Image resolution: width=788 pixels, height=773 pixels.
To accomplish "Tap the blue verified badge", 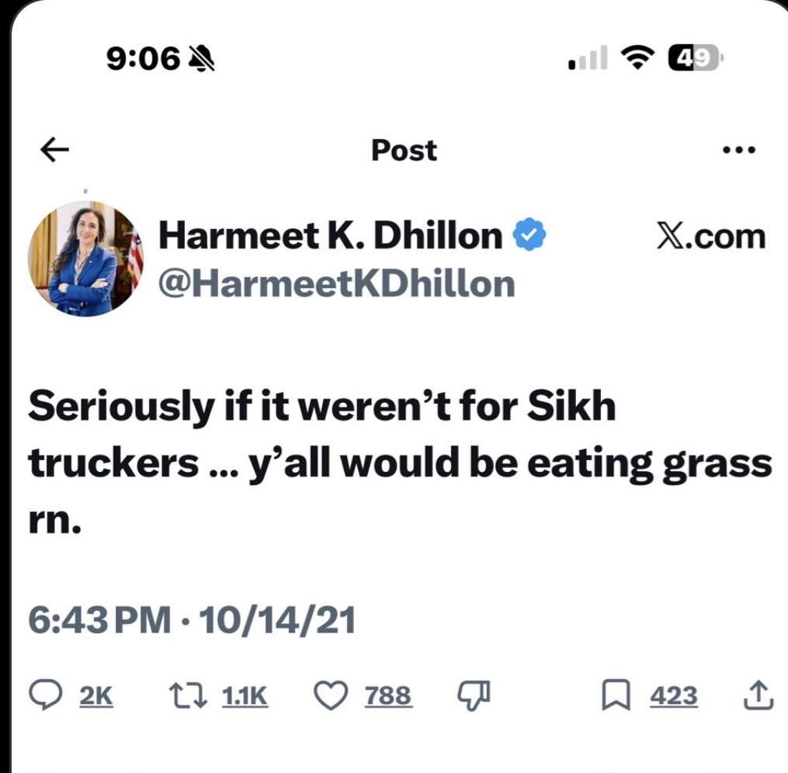I will 531,236.
